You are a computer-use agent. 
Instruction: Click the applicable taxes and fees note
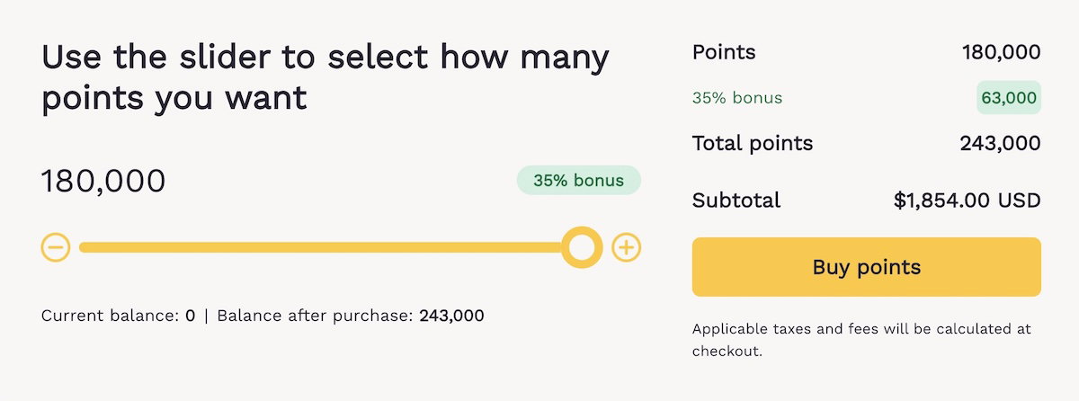pos(861,340)
